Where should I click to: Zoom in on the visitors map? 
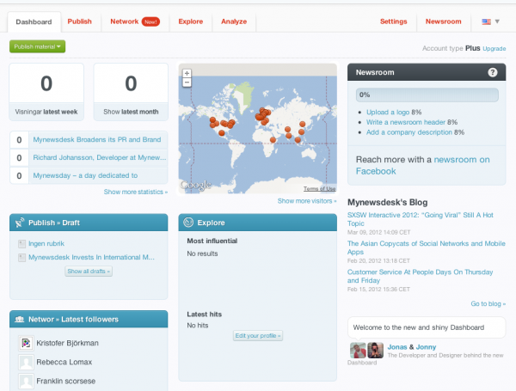[187, 73]
